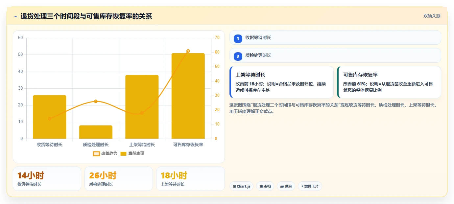Image resolution: width=454 pixels, height=204 pixels.
Task: Click the trend line point above 可售库存恢复率
Action: 188,51
